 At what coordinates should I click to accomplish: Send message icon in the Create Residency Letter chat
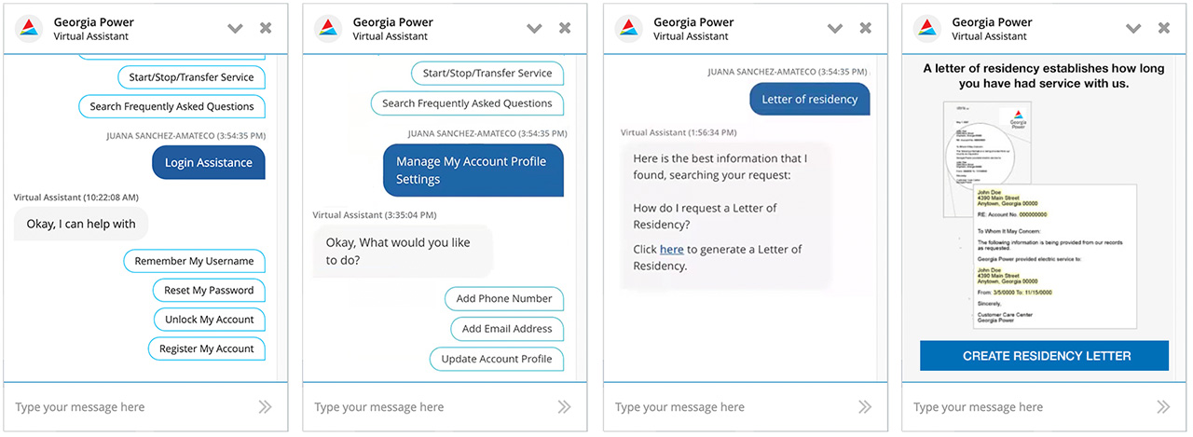click(x=1163, y=407)
